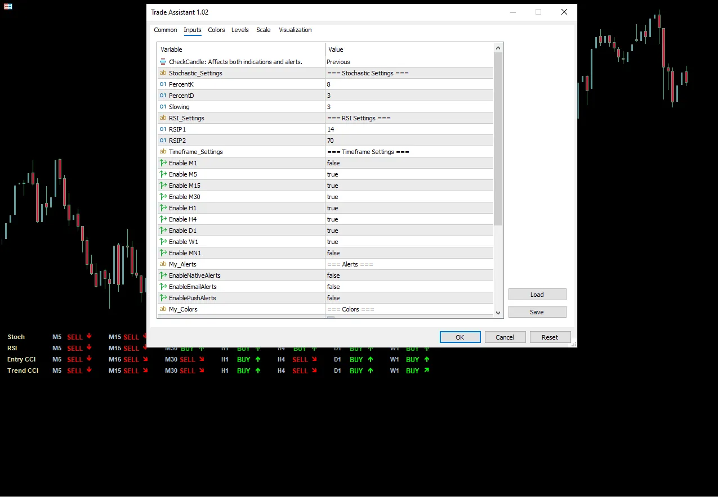This screenshot has height=497, width=718.
Task: Click the My_Colors string icon
Action: click(x=163, y=309)
